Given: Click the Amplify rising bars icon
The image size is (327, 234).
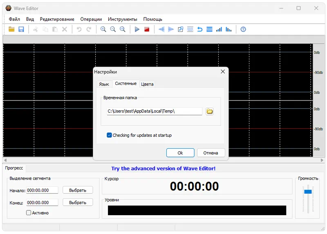Looking at the screenshot, I should (219, 29).
